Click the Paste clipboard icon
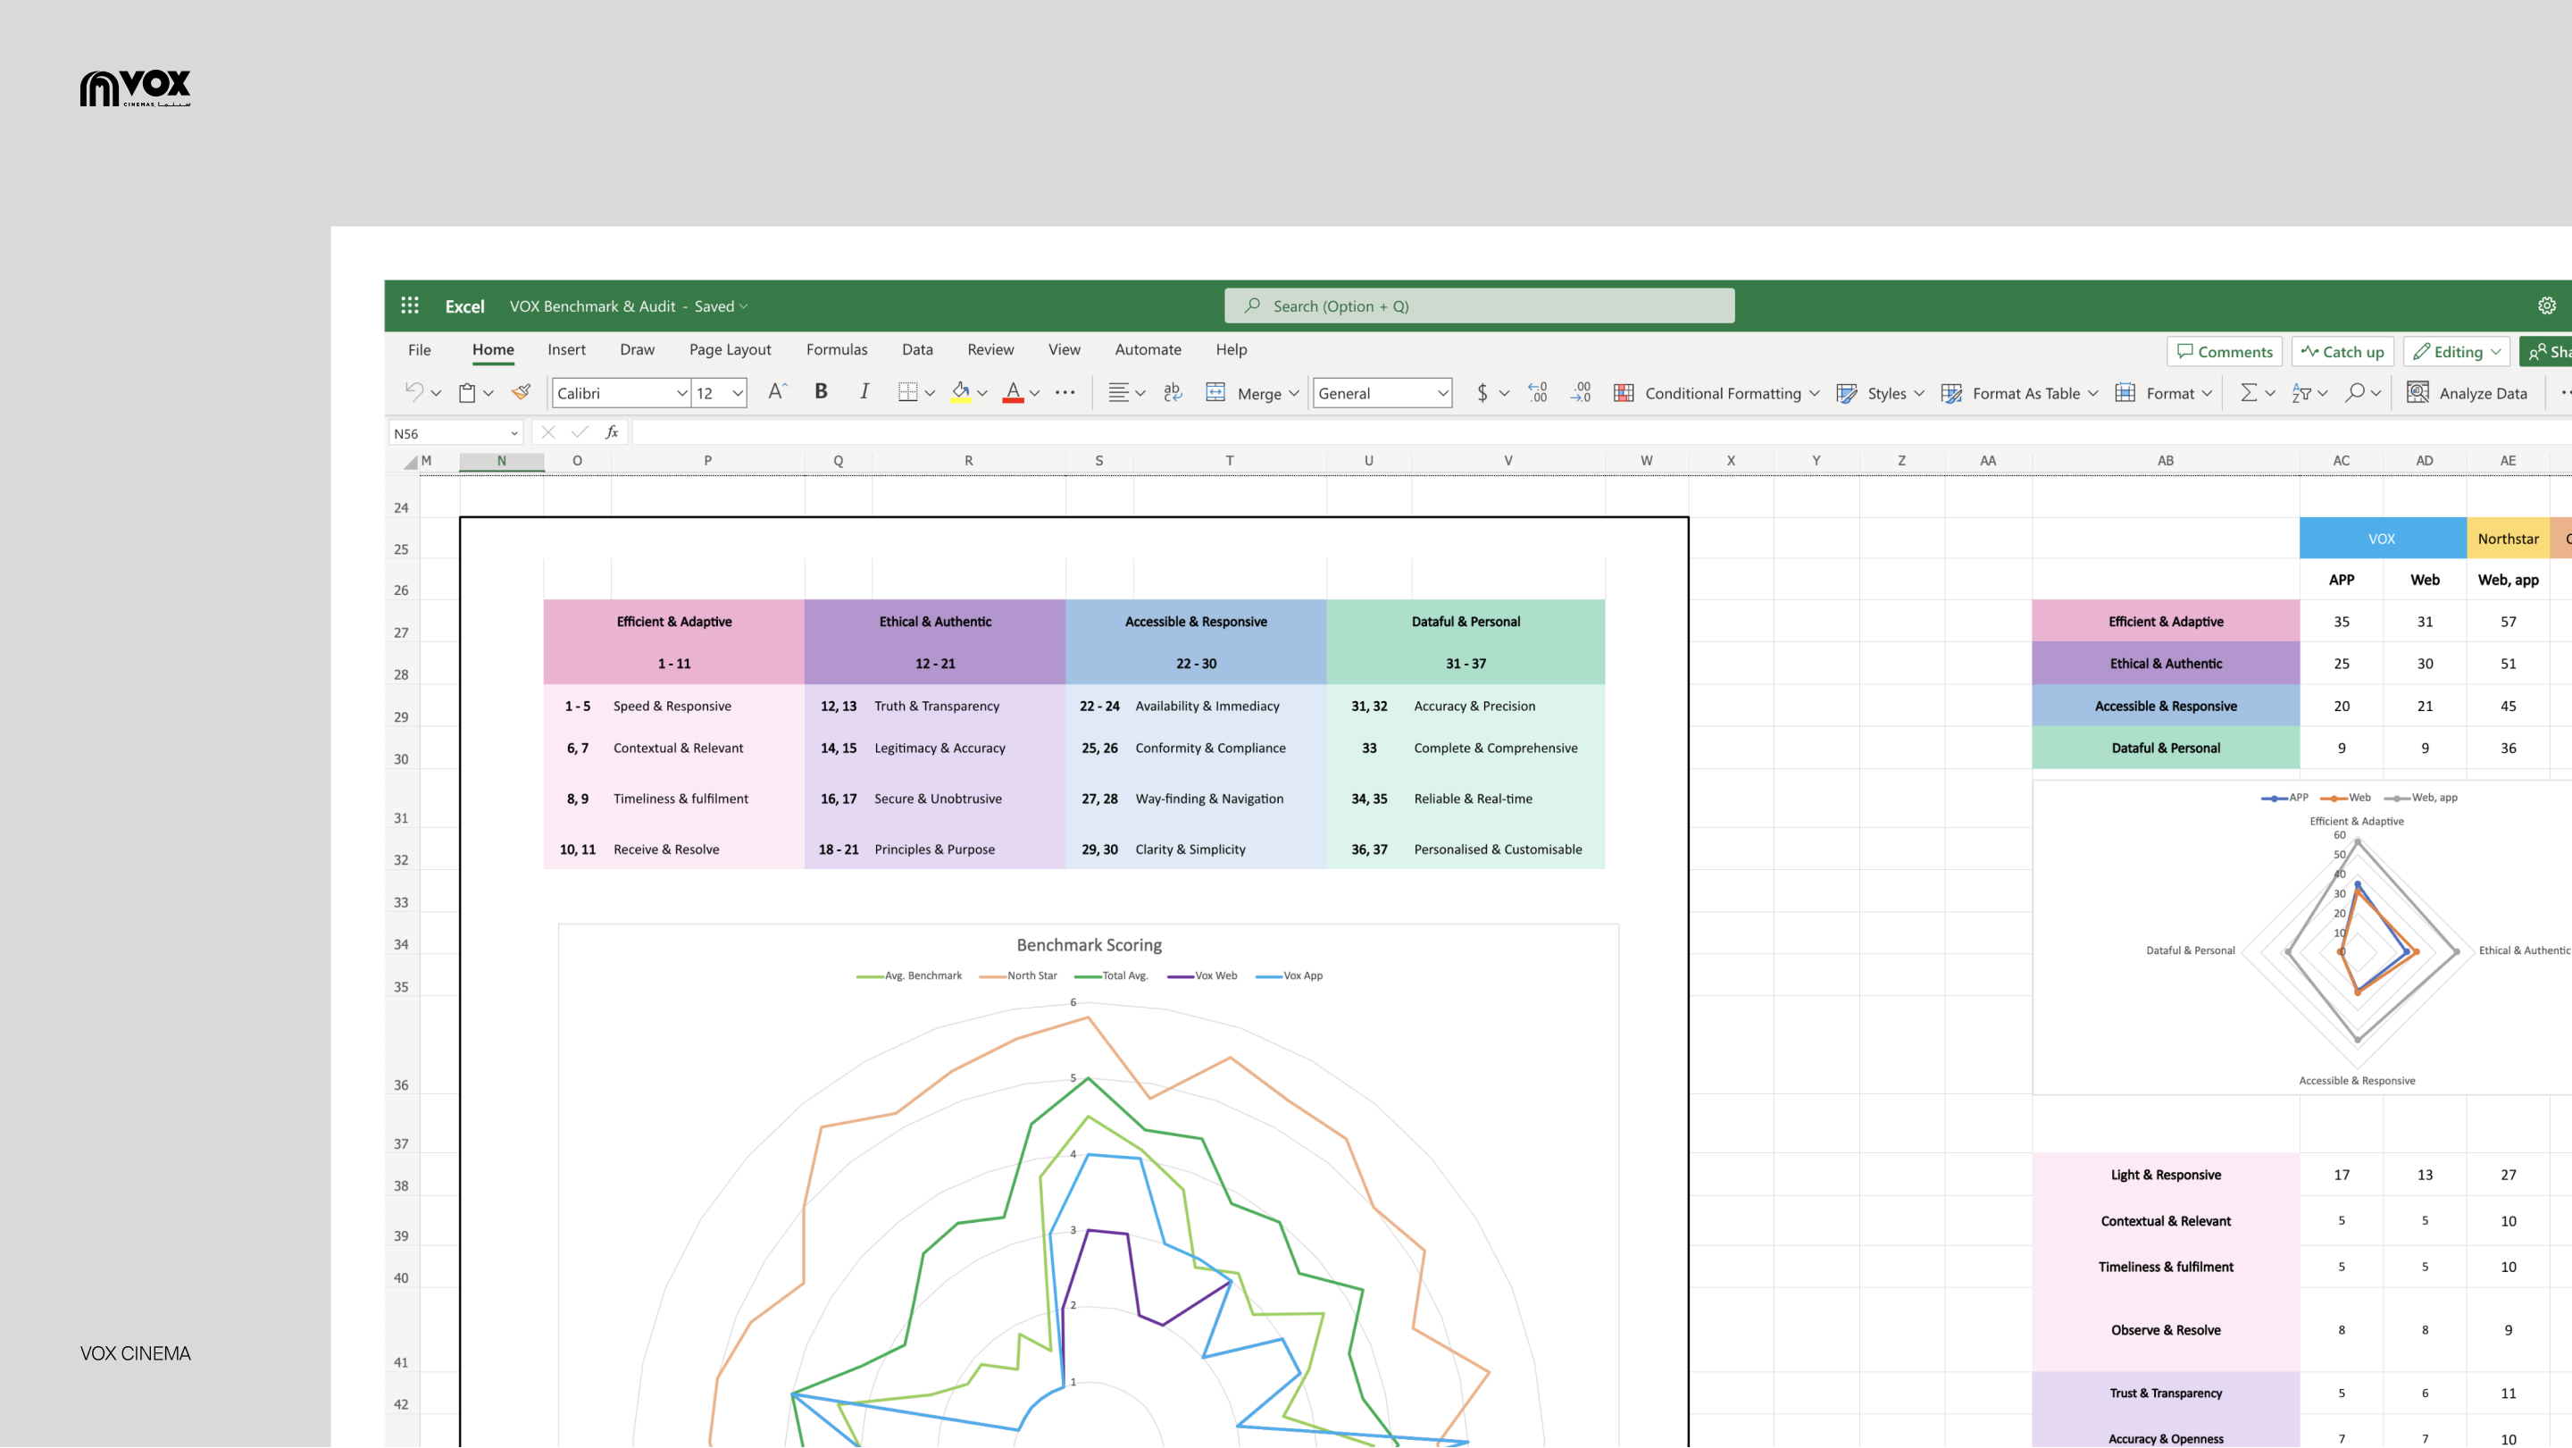Viewport: 2572px width, 1448px height. pyautogui.click(x=466, y=392)
